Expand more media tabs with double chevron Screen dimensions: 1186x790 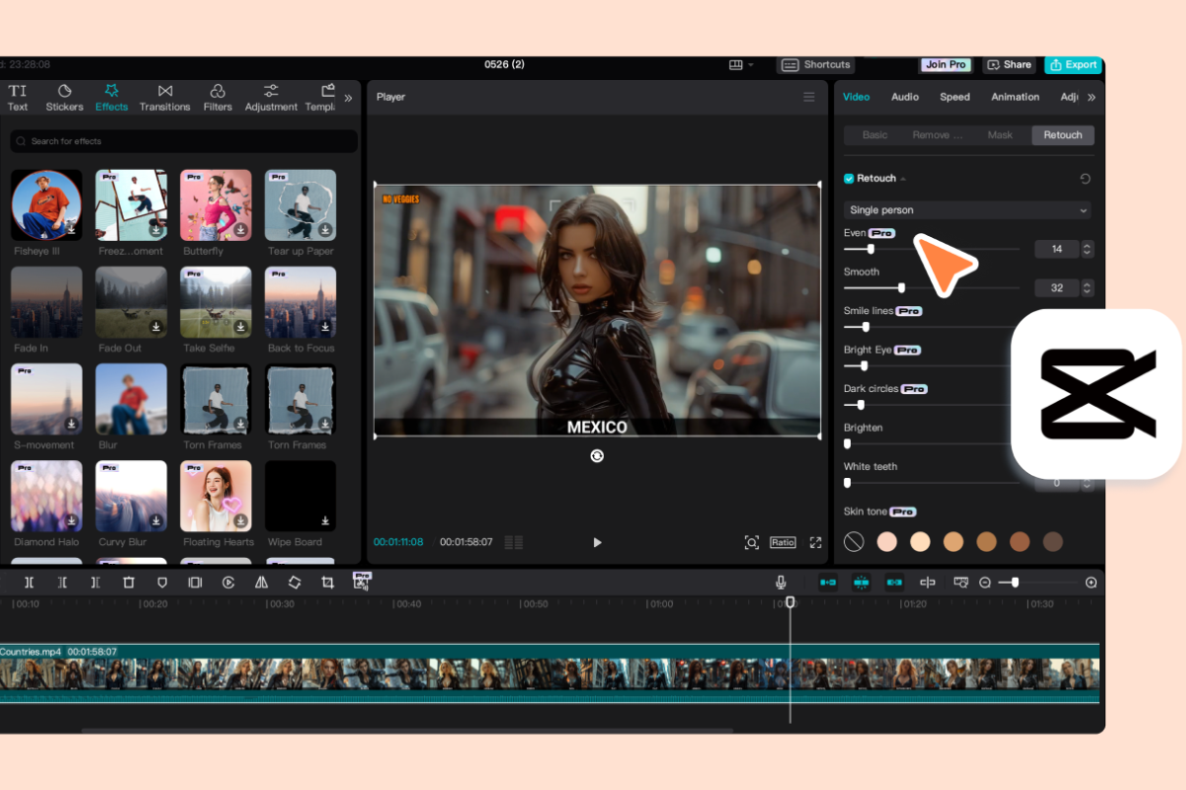pos(348,98)
